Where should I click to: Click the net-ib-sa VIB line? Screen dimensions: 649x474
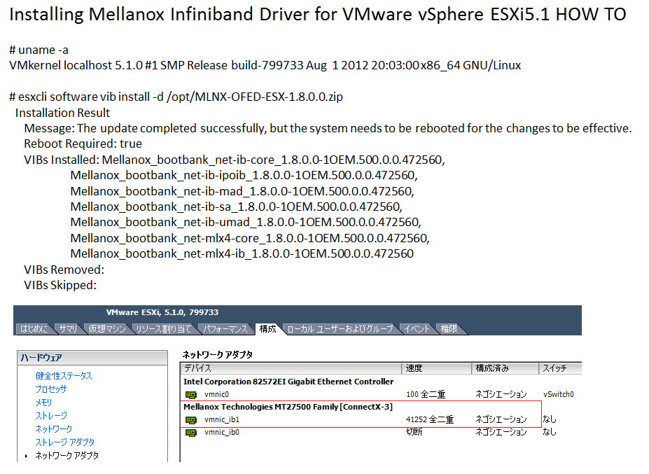pyautogui.click(x=237, y=207)
